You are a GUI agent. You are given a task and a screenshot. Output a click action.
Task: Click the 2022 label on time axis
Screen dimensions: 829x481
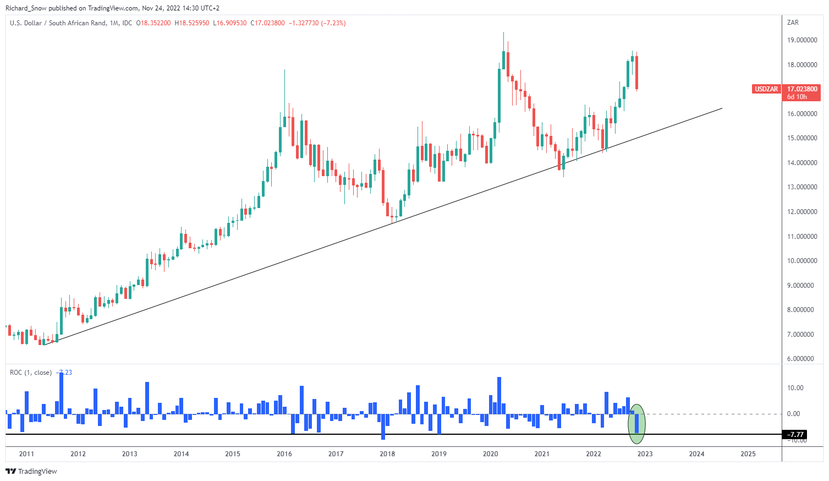click(x=594, y=454)
